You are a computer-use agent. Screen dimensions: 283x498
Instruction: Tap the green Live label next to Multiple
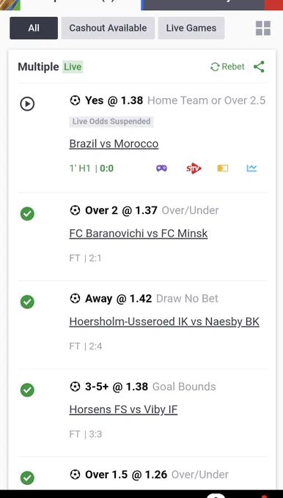pyautogui.click(x=73, y=67)
